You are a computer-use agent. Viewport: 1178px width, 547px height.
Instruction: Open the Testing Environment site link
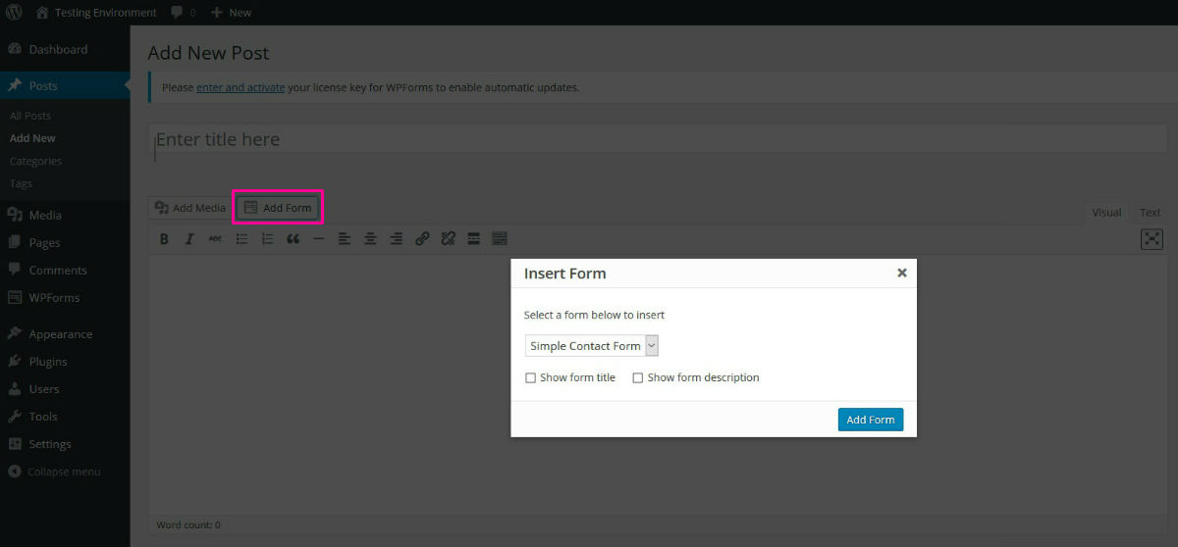point(96,13)
